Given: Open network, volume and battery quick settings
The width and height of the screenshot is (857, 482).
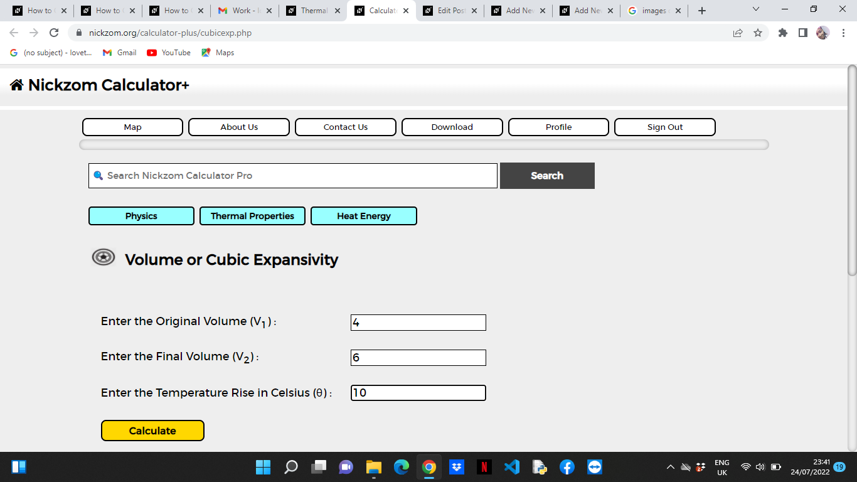Looking at the screenshot, I should click(x=760, y=467).
